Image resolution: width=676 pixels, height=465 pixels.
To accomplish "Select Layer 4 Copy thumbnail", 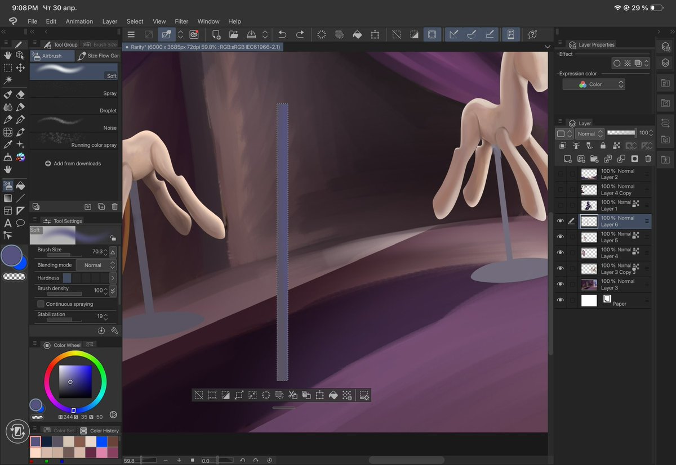I will tap(589, 190).
